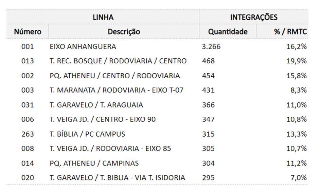Click T. GARAVELO / T. BIBLIA - VIA T. ISIDORIA
The height and width of the screenshot is (194, 321).
tap(117, 178)
